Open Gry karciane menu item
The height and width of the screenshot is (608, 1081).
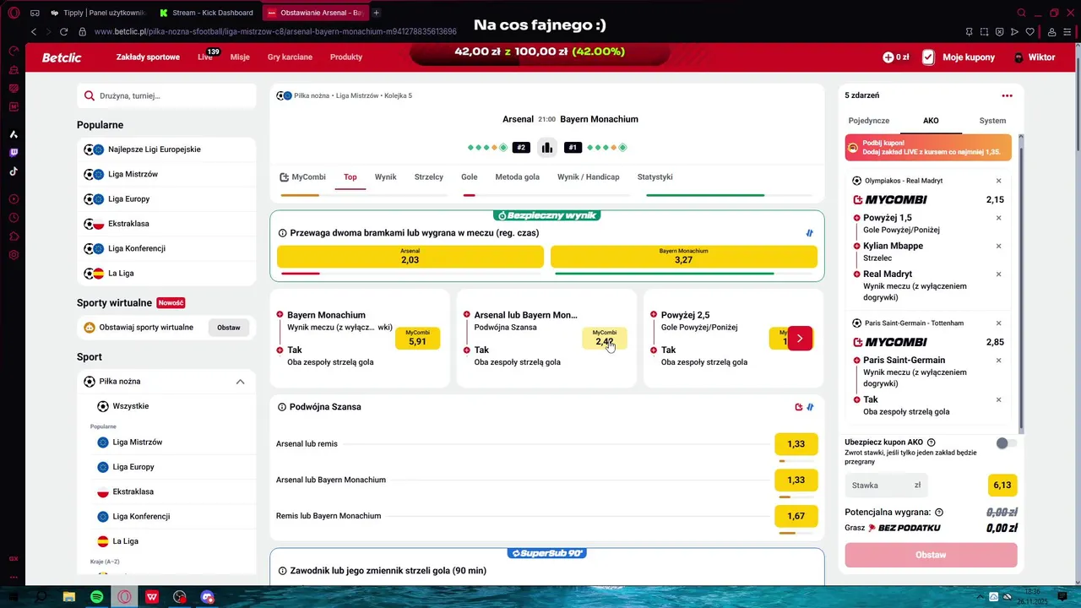[x=290, y=57]
